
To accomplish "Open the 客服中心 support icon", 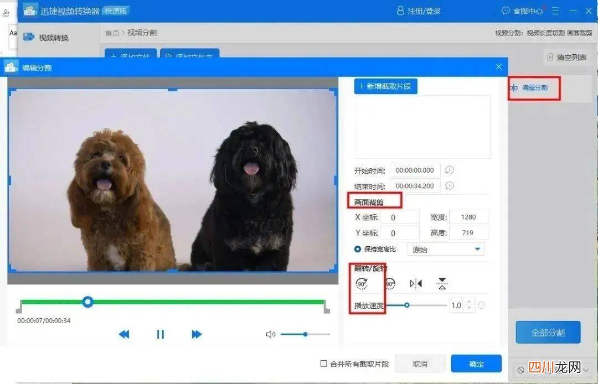I will tap(506, 11).
